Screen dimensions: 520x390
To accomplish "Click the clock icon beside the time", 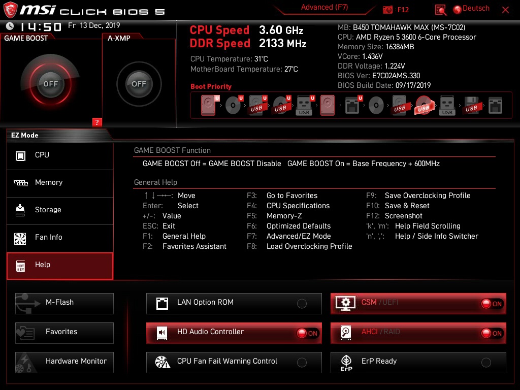I will point(10,26).
